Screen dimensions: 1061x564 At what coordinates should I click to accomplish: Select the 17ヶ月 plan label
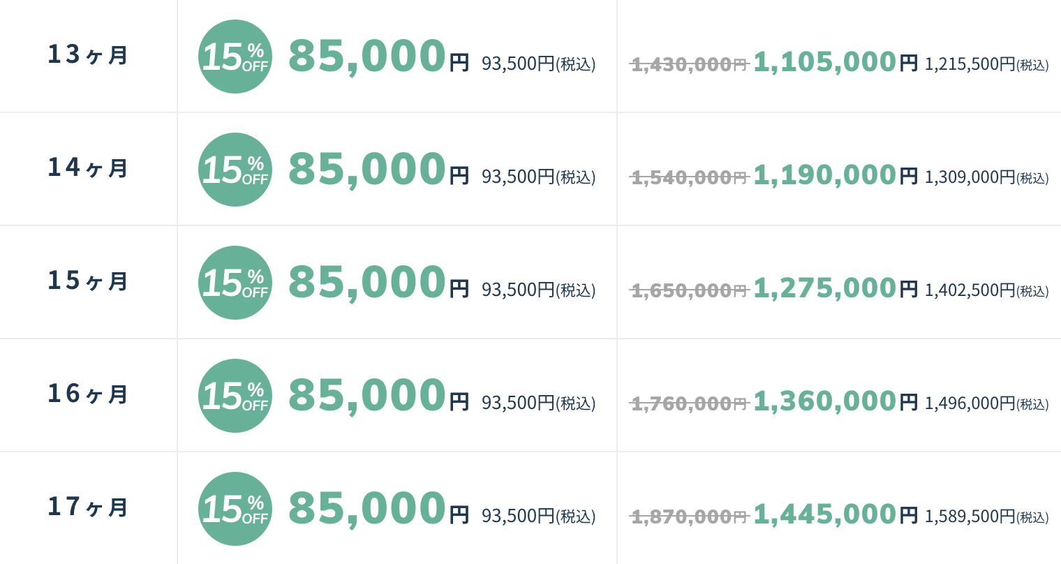[88, 507]
